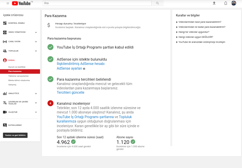Select the Para kazanma submenu item
242x168 pixels.
pyautogui.click(x=20, y=71)
